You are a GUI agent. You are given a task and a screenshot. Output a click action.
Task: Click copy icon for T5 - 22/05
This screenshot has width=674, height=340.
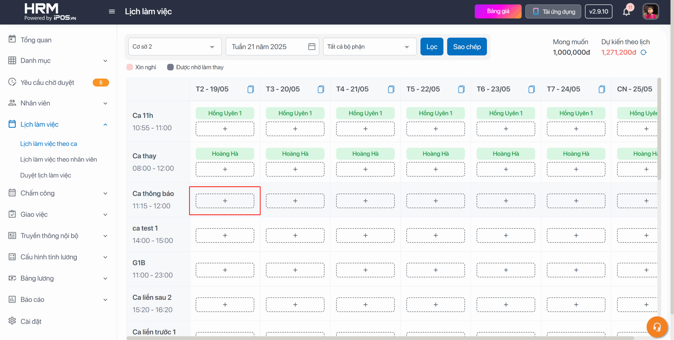[461, 89]
